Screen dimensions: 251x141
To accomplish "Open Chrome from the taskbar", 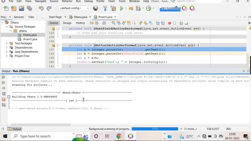I will pyautogui.click(x=119, y=136).
